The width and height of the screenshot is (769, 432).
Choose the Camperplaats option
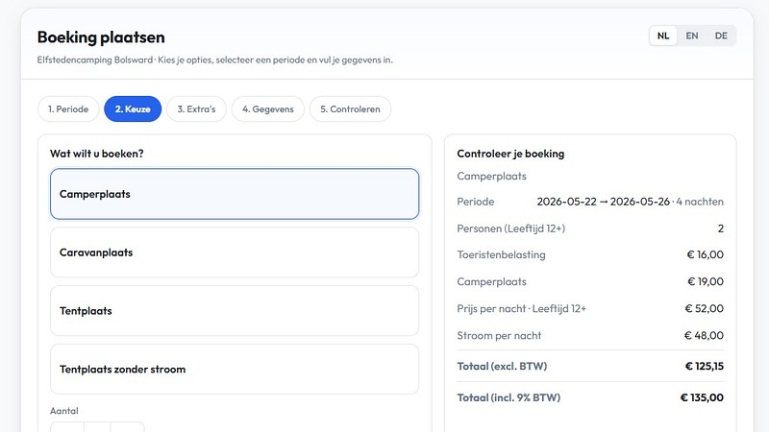click(x=235, y=194)
